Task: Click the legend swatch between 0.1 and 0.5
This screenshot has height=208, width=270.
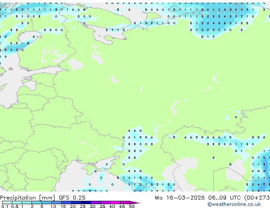Action: click(x=7, y=202)
